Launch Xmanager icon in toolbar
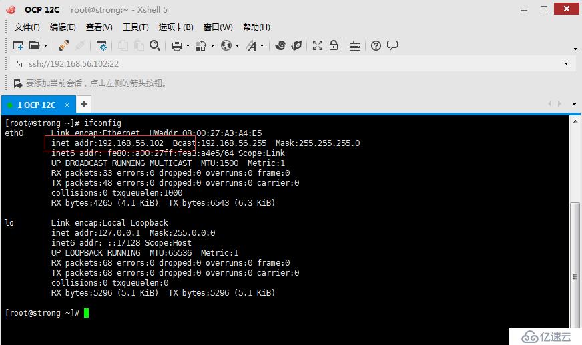This screenshot has width=582, height=345. tap(296, 45)
